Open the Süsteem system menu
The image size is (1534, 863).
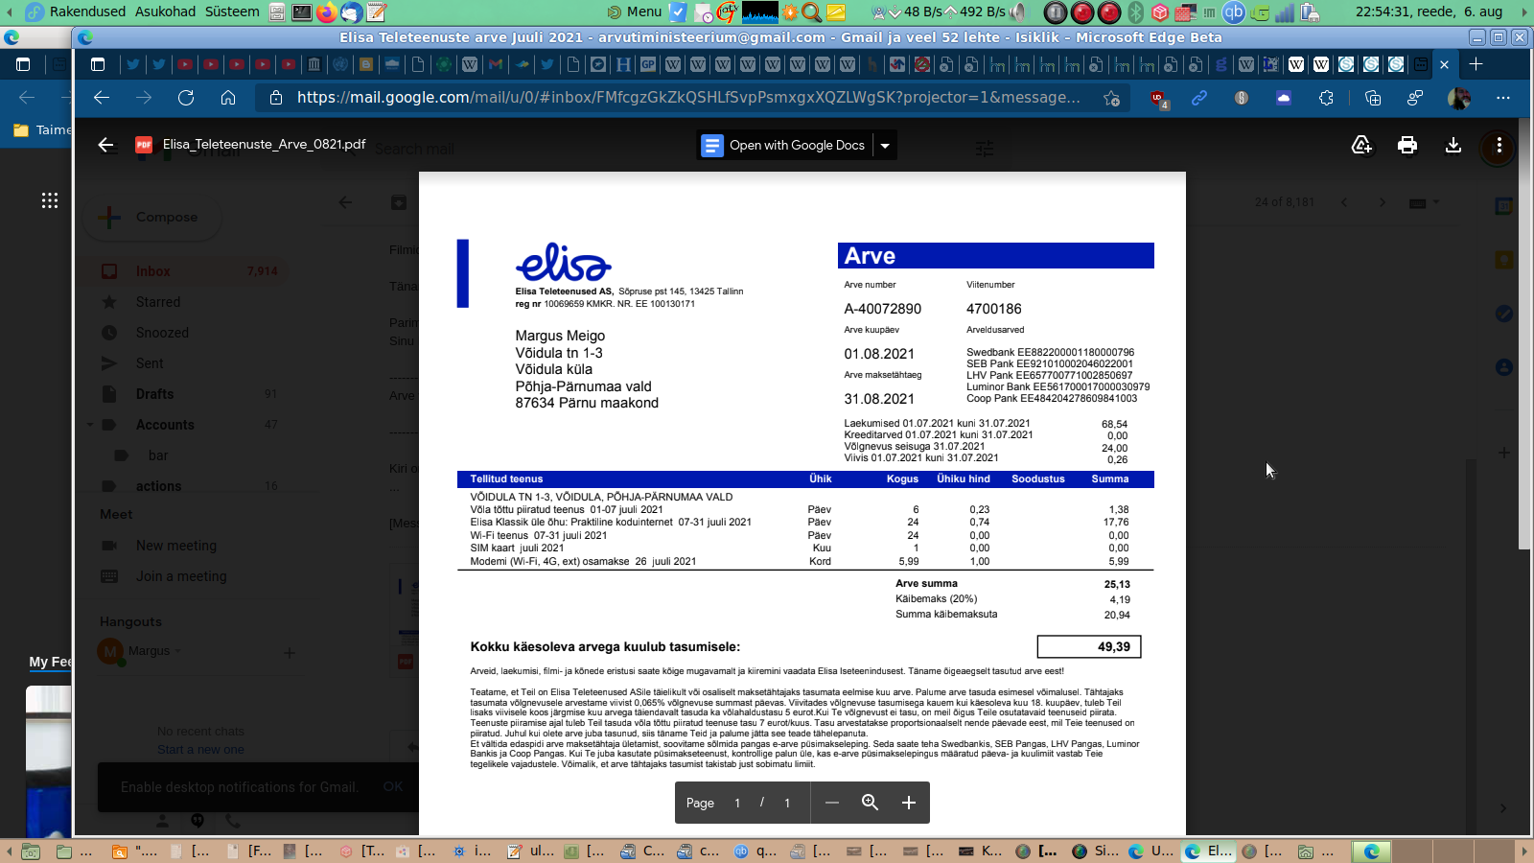click(232, 12)
